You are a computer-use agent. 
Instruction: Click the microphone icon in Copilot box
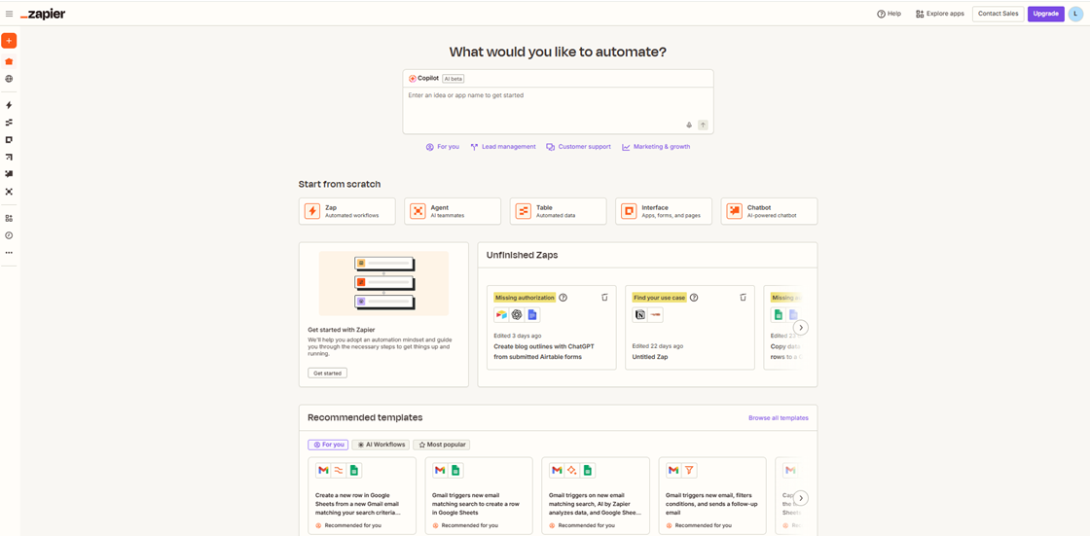689,125
